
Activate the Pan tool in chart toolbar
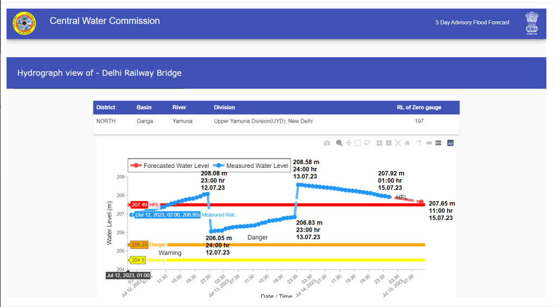click(349, 143)
